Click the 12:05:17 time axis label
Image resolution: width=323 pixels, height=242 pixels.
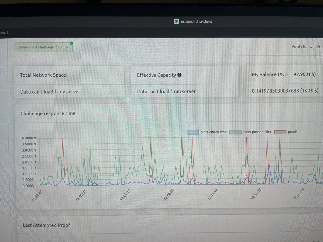pyautogui.click(x=125, y=195)
